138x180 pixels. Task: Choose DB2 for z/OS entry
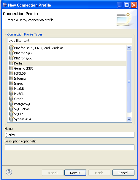click(23, 58)
